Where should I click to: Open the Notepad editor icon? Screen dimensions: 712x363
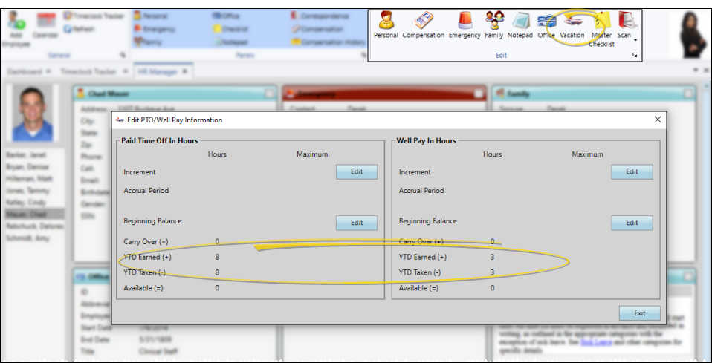click(x=520, y=24)
